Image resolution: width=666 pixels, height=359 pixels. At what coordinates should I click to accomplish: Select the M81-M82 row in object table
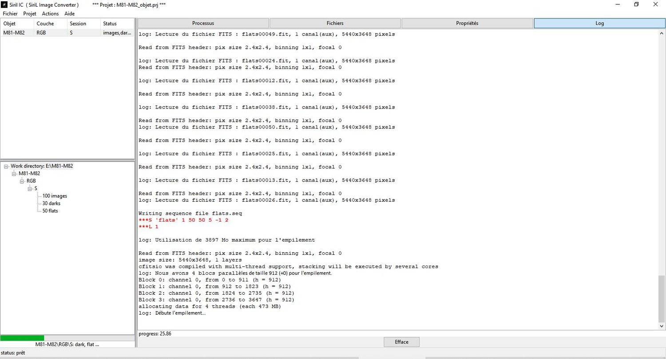coord(67,33)
